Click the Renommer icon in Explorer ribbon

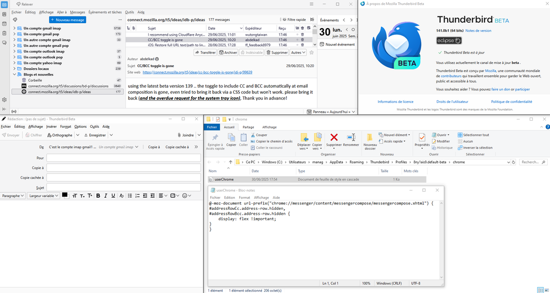tap(351, 138)
